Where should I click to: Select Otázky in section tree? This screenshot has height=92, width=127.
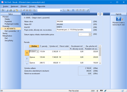[7, 19]
